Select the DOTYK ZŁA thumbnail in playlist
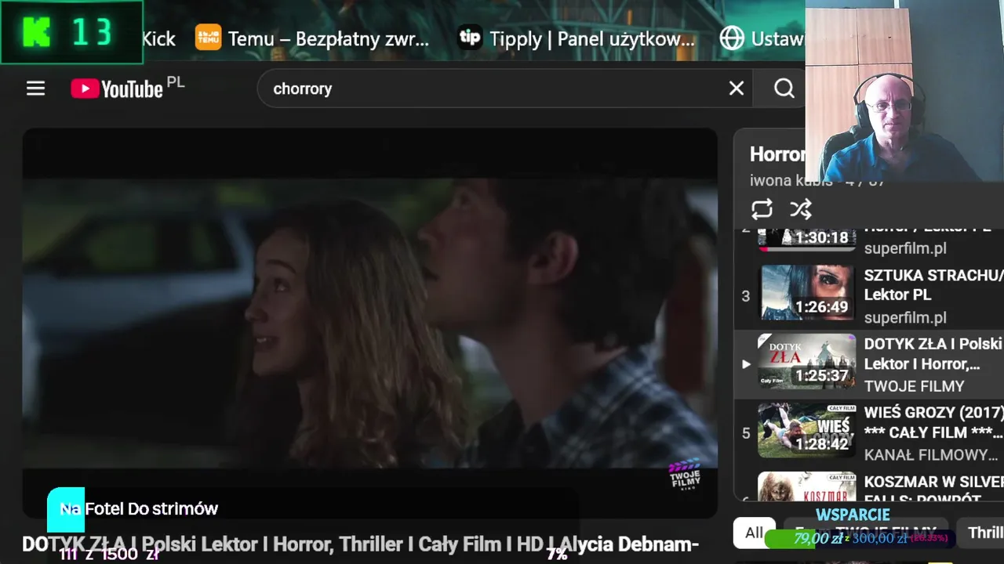Viewport: 1004px width, 564px height. (x=806, y=361)
